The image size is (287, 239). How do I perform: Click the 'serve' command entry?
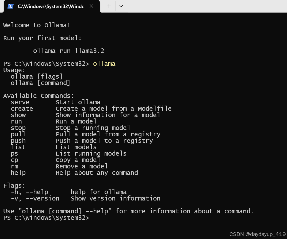pyautogui.click(x=20, y=102)
